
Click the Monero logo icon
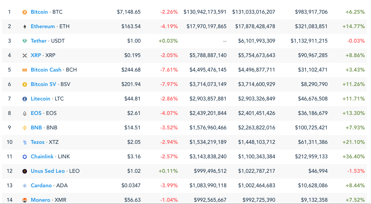point(25,200)
